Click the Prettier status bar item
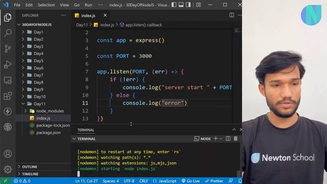Screen dimensions: 327x184 [214, 181]
